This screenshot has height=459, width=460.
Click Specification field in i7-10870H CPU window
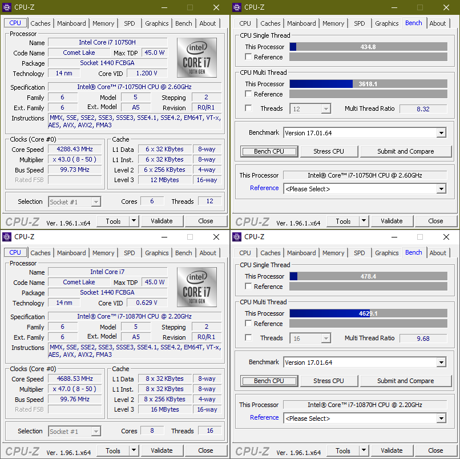(135, 316)
